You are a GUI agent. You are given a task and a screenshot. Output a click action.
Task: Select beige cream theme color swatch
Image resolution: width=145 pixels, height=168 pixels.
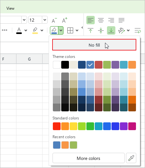coord(73,65)
